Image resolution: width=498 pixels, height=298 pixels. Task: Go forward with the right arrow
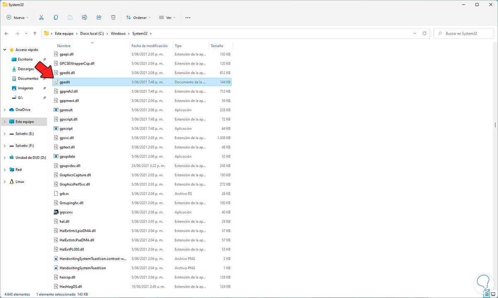[17, 33]
